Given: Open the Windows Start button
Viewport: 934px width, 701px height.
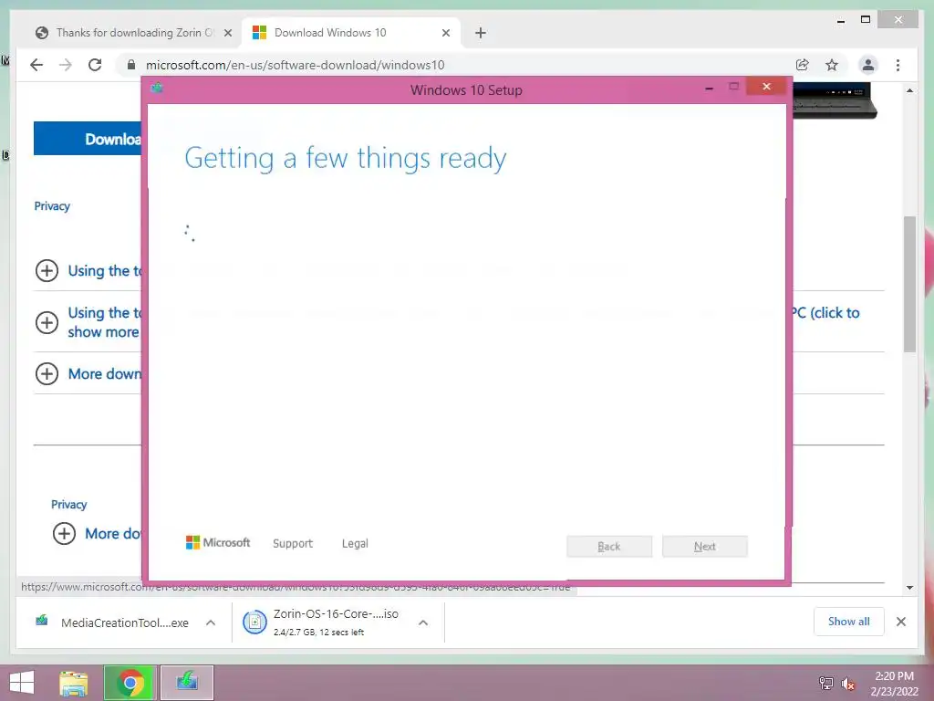Looking at the screenshot, I should tap(22, 683).
